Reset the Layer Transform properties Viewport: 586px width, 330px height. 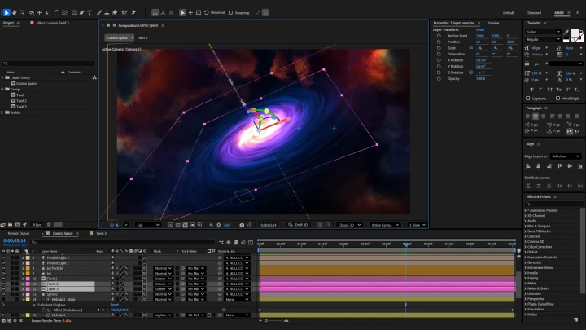pos(479,29)
